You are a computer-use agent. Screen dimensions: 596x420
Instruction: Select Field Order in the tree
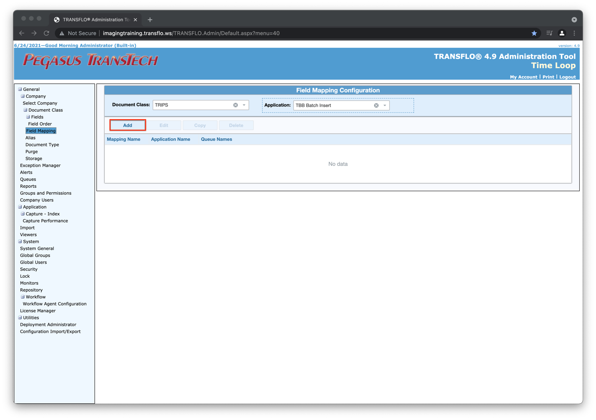point(40,124)
